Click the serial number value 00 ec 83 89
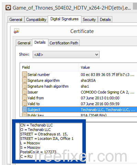Screen dimensions: 137x165 (x=107, y=75)
